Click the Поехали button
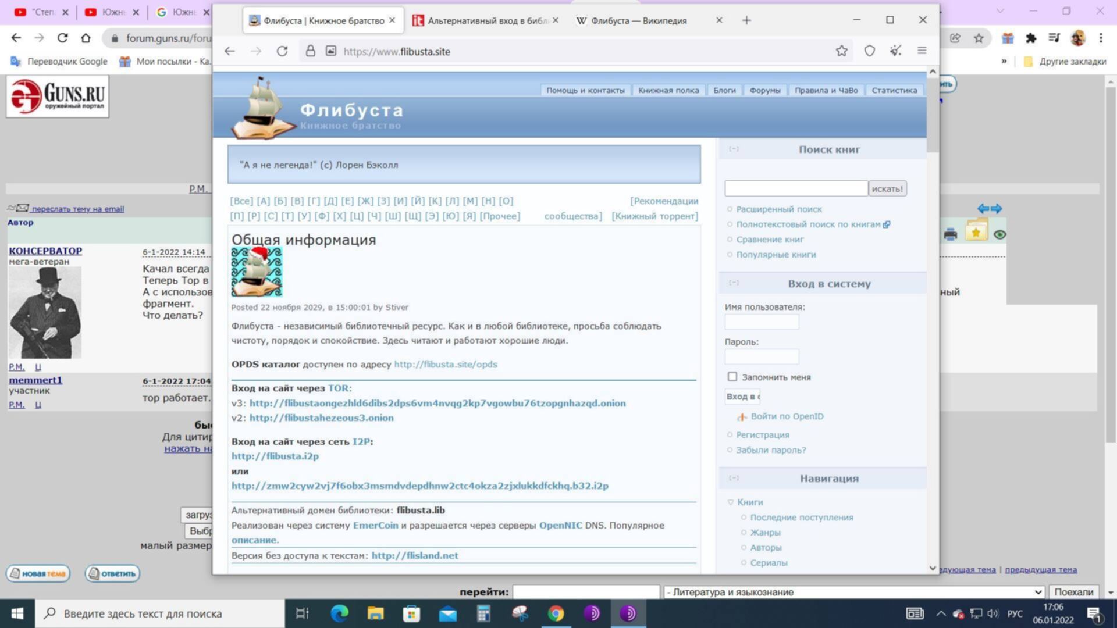 (x=1073, y=592)
